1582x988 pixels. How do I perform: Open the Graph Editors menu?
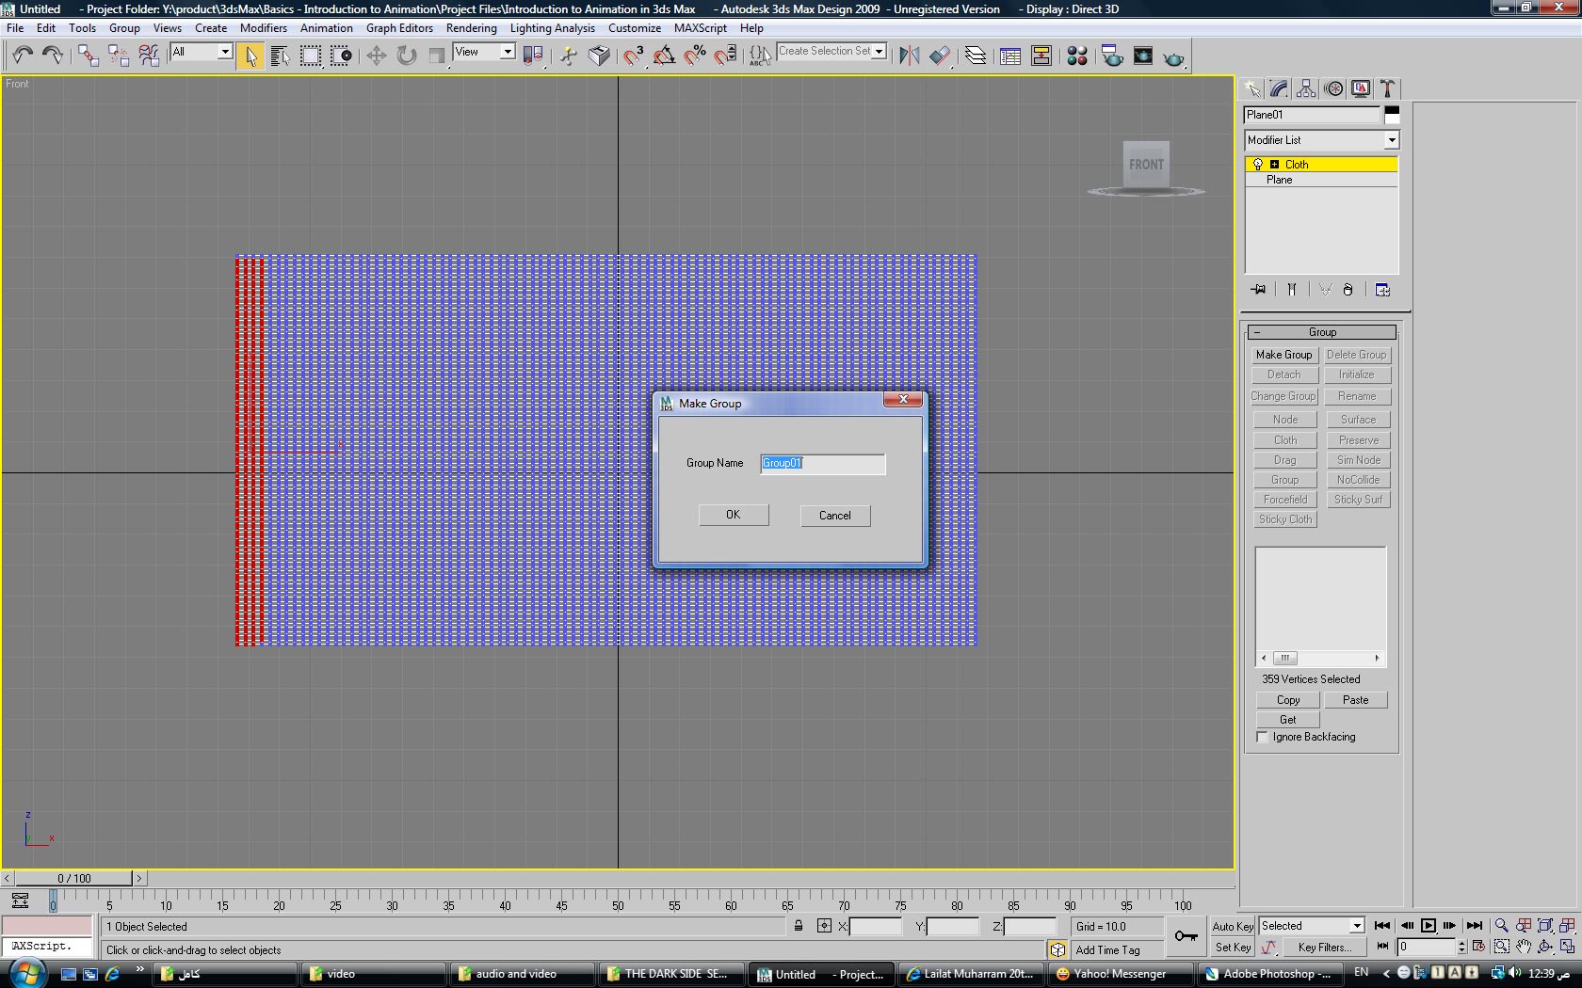pyautogui.click(x=399, y=28)
